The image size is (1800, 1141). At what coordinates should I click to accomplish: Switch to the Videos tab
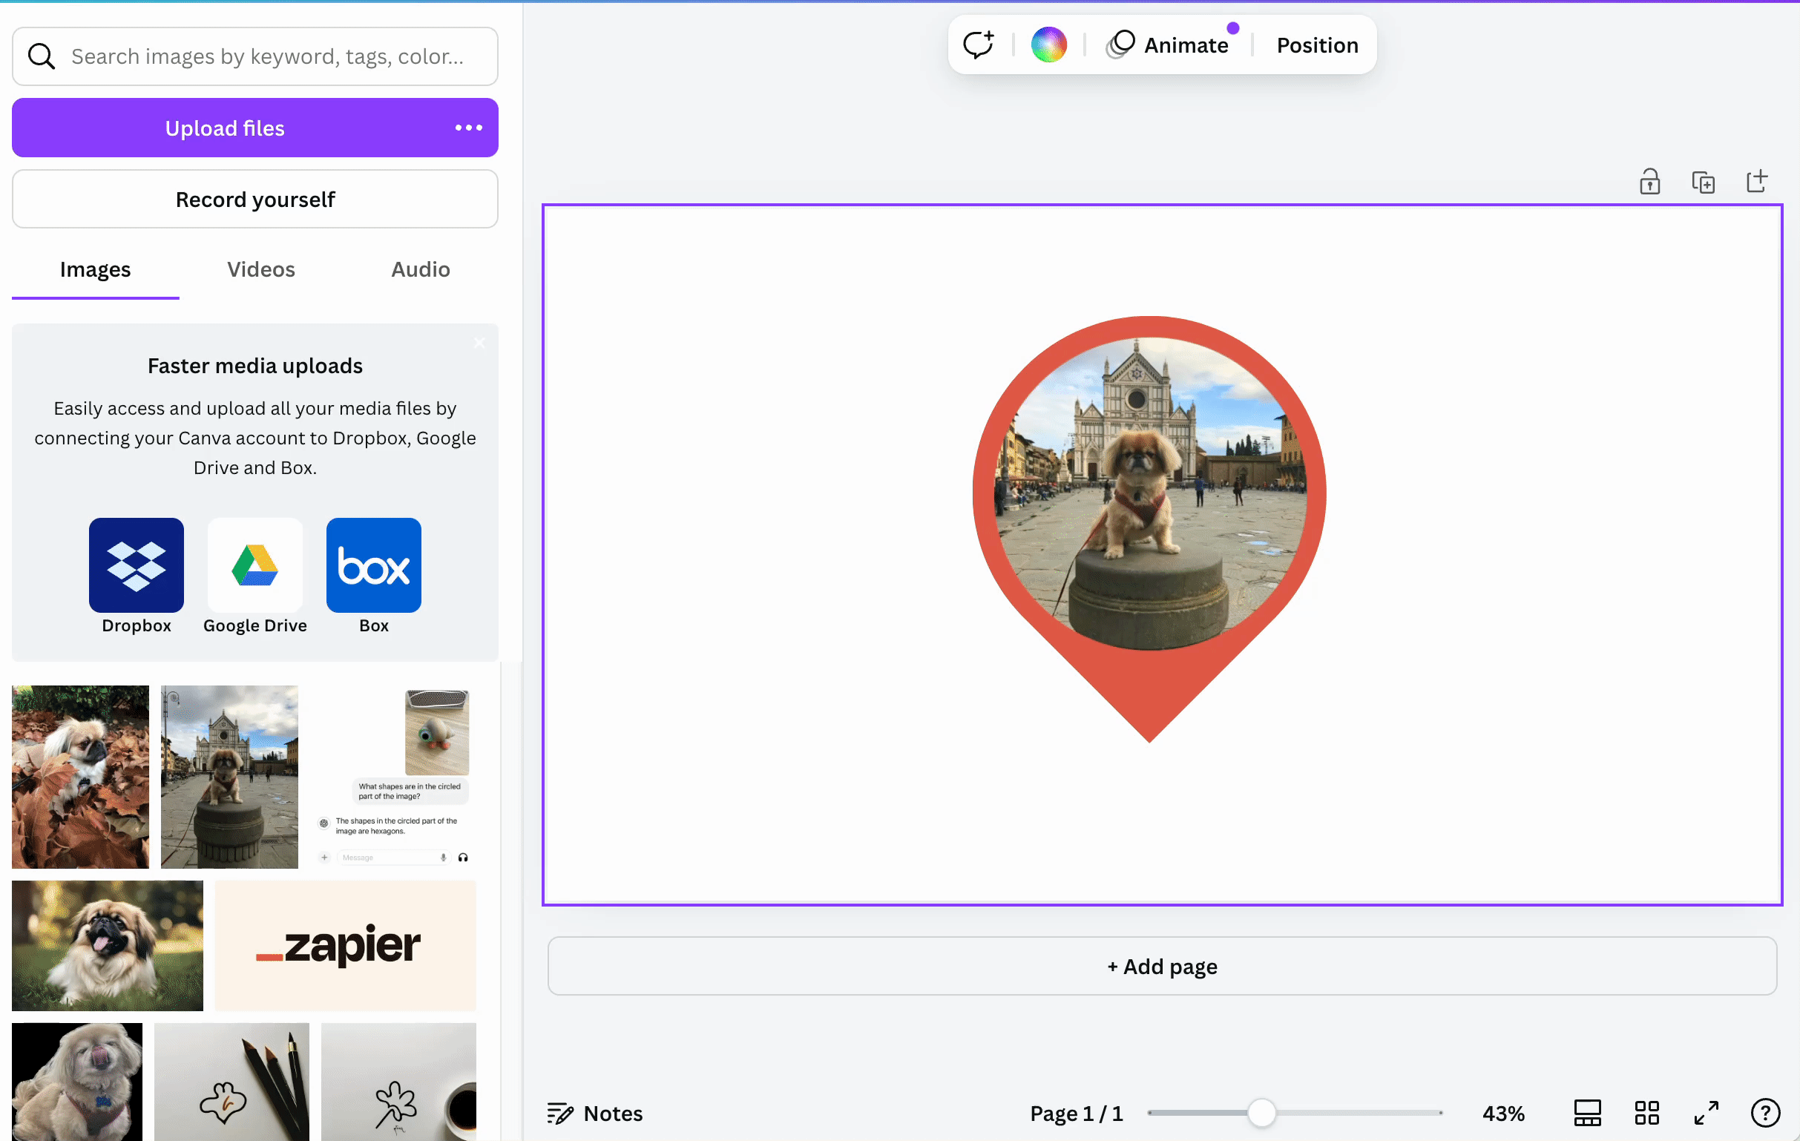(x=261, y=269)
